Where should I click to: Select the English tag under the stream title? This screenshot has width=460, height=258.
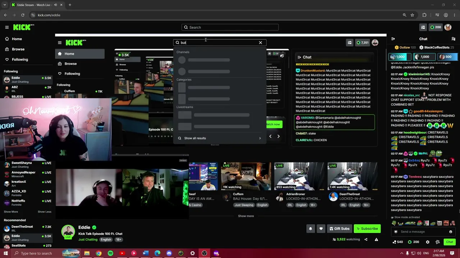[106, 239]
